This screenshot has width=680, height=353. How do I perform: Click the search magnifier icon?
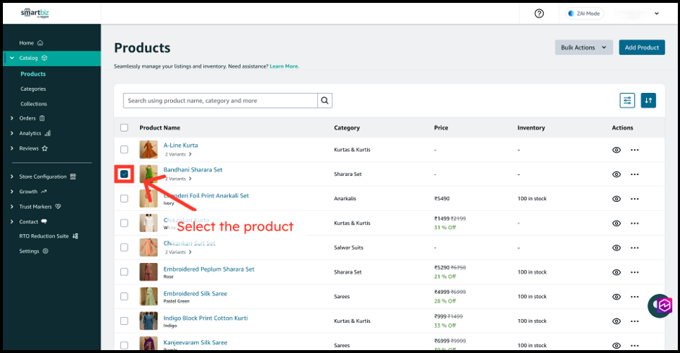tap(325, 101)
